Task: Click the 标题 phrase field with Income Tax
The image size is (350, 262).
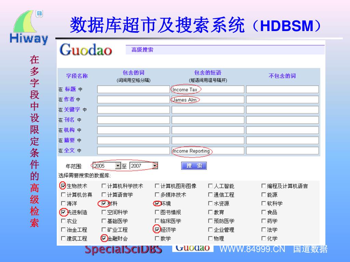Action: click(x=208, y=89)
